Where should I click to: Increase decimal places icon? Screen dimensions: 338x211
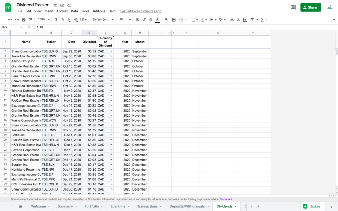pyautogui.click(x=75, y=19)
